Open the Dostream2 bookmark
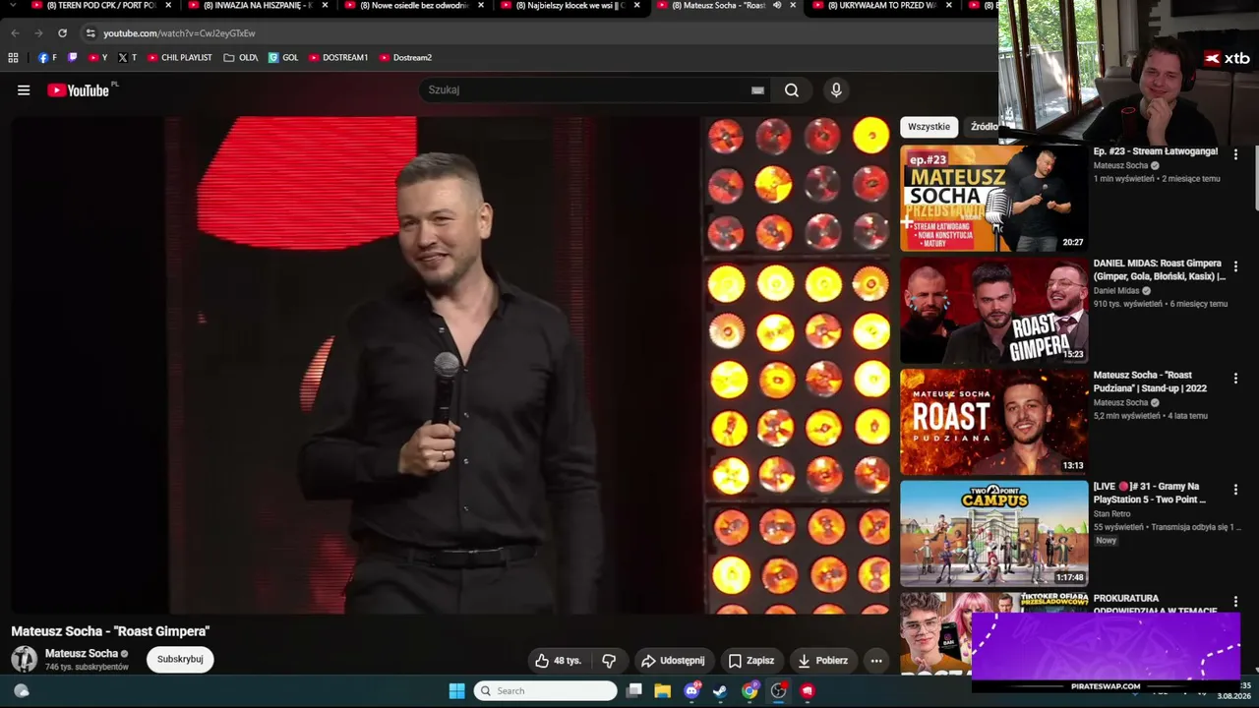Viewport: 1259px width, 708px height. [x=405, y=58]
